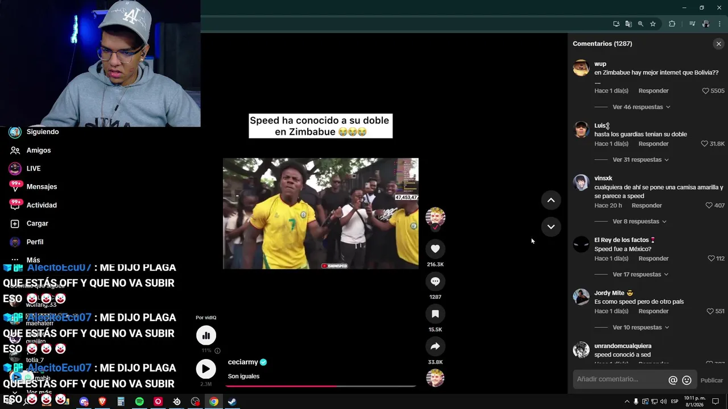Insert mention with the @ icon
Viewport: 728px width, 409px height.
point(673,380)
